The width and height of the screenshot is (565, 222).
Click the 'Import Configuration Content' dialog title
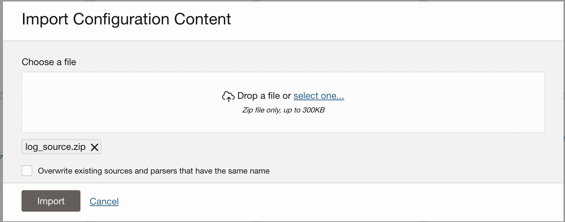[126, 19]
